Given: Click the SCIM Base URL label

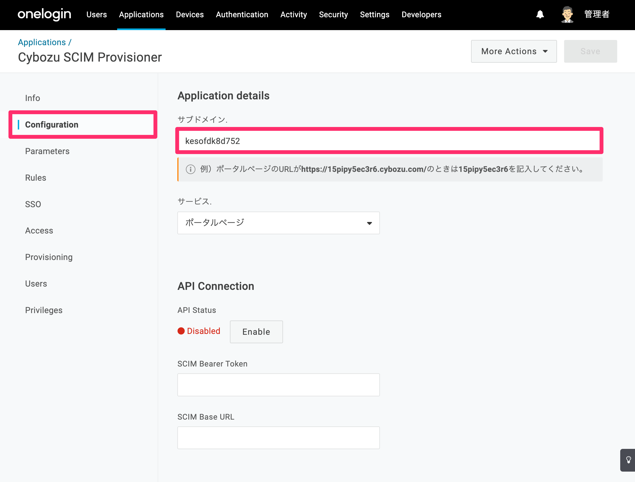Looking at the screenshot, I should (x=206, y=417).
